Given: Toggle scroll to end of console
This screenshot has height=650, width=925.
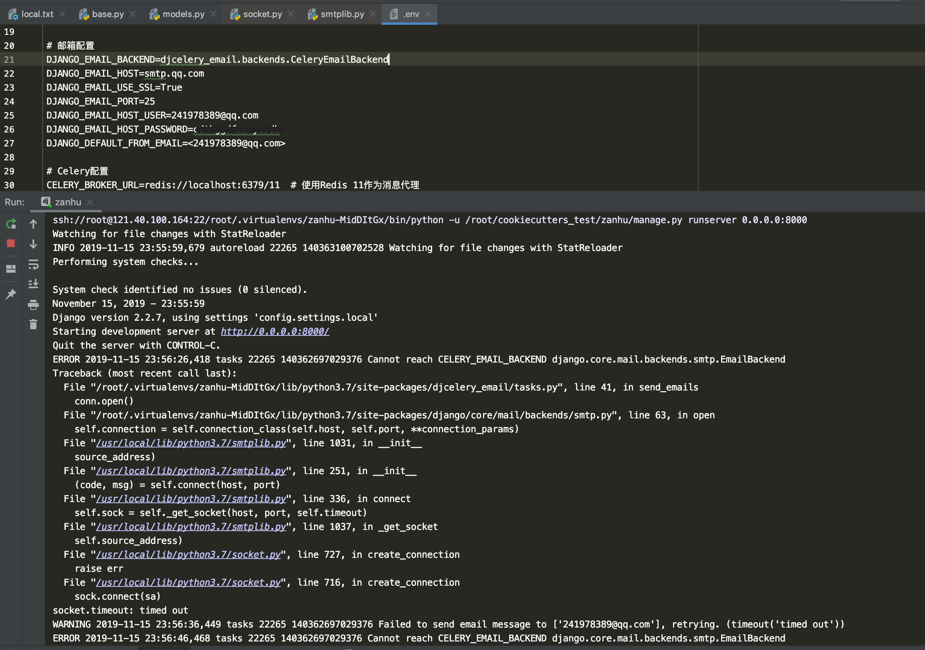Looking at the screenshot, I should (x=33, y=284).
